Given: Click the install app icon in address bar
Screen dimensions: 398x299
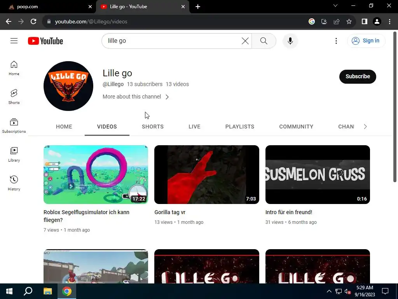Looking at the screenshot, I should click(x=324, y=22).
